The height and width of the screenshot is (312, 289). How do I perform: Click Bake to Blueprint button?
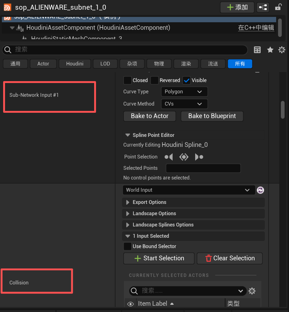212,116
